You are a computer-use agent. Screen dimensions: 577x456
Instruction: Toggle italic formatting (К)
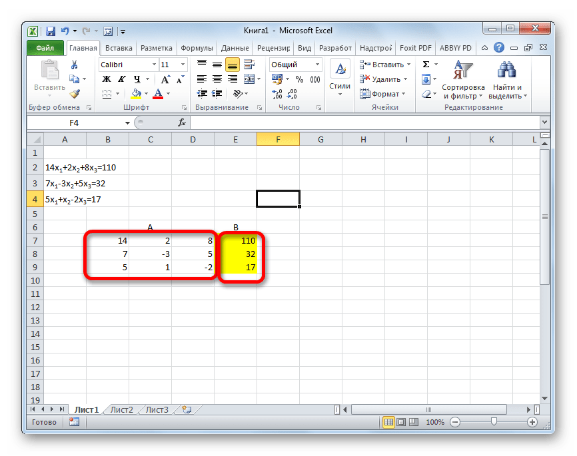pyautogui.click(x=122, y=79)
